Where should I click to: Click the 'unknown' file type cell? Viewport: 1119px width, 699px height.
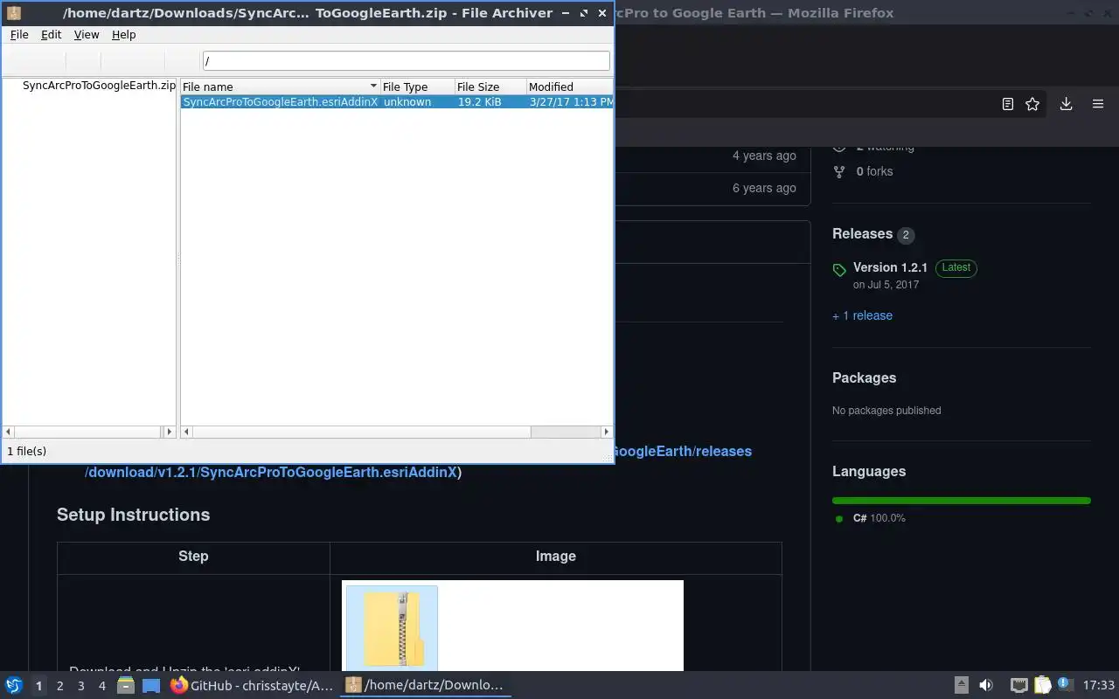click(x=407, y=101)
